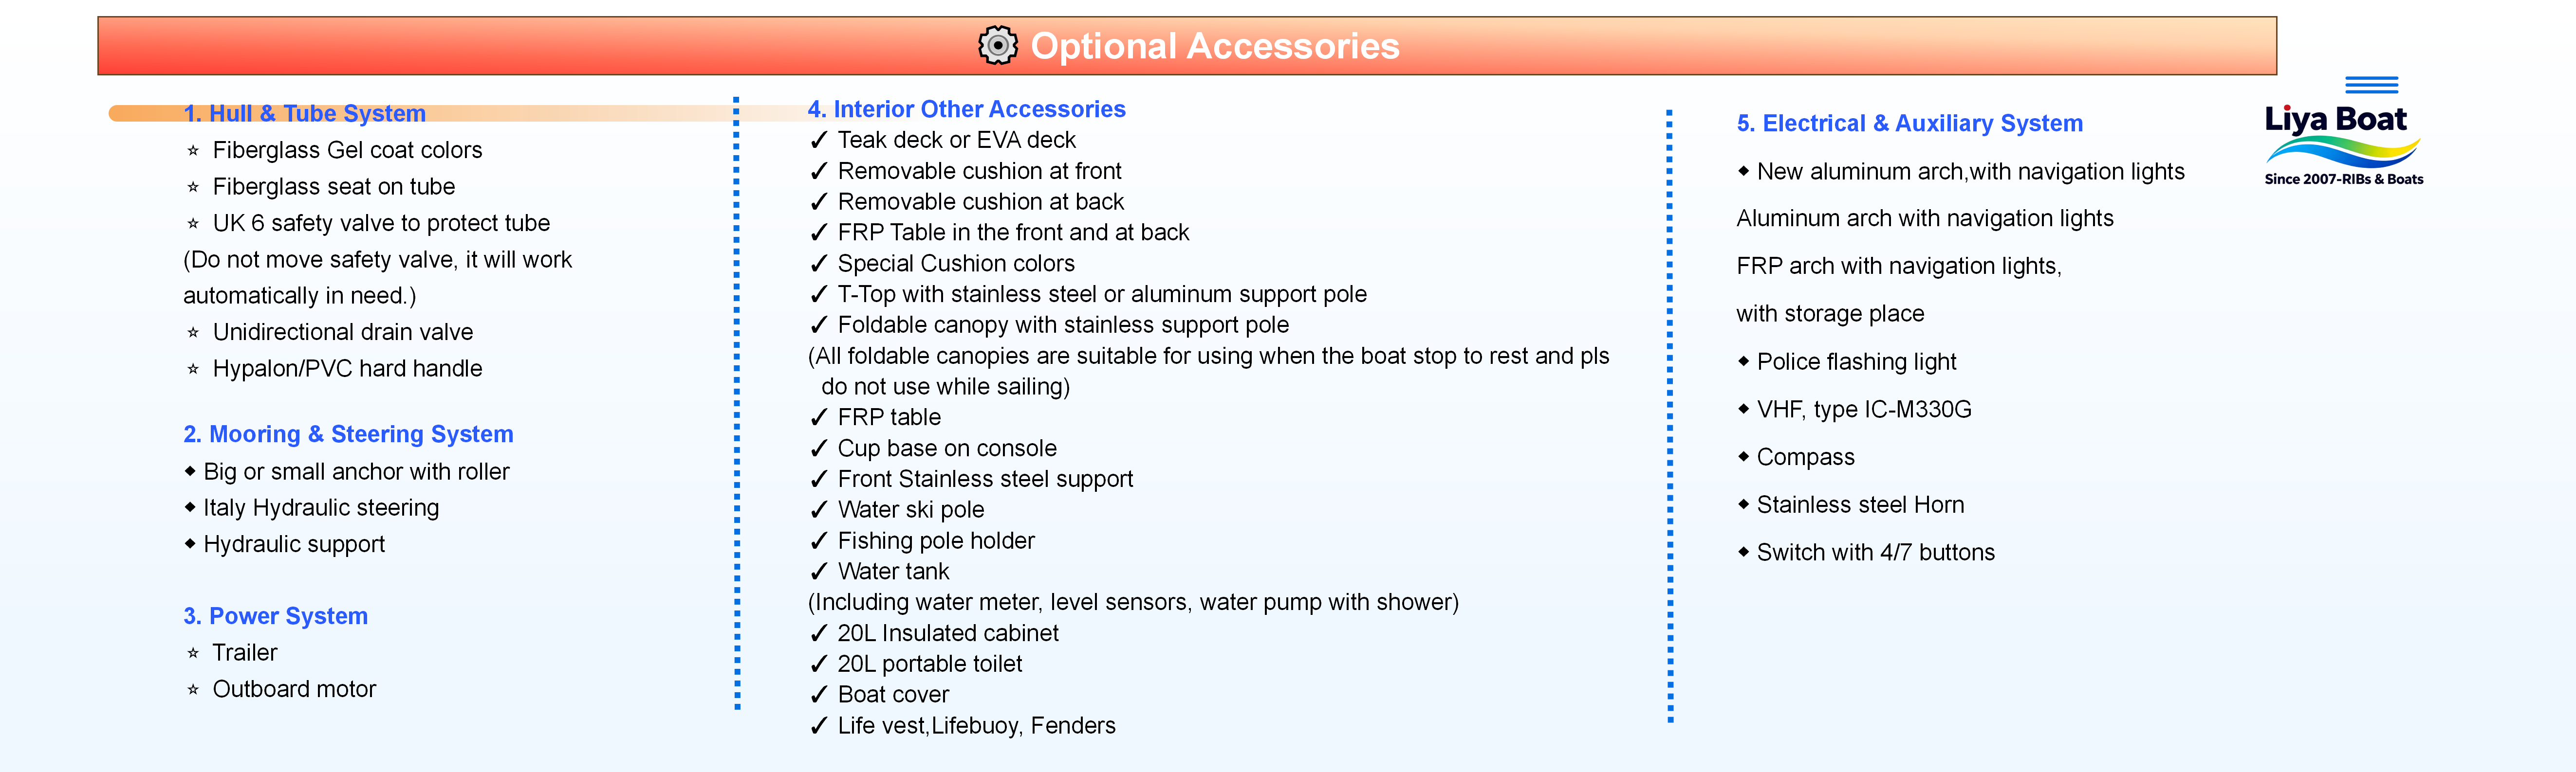Click the Since 2007-RIBs & Boats tagline
2576x772 pixels.
point(2343,180)
